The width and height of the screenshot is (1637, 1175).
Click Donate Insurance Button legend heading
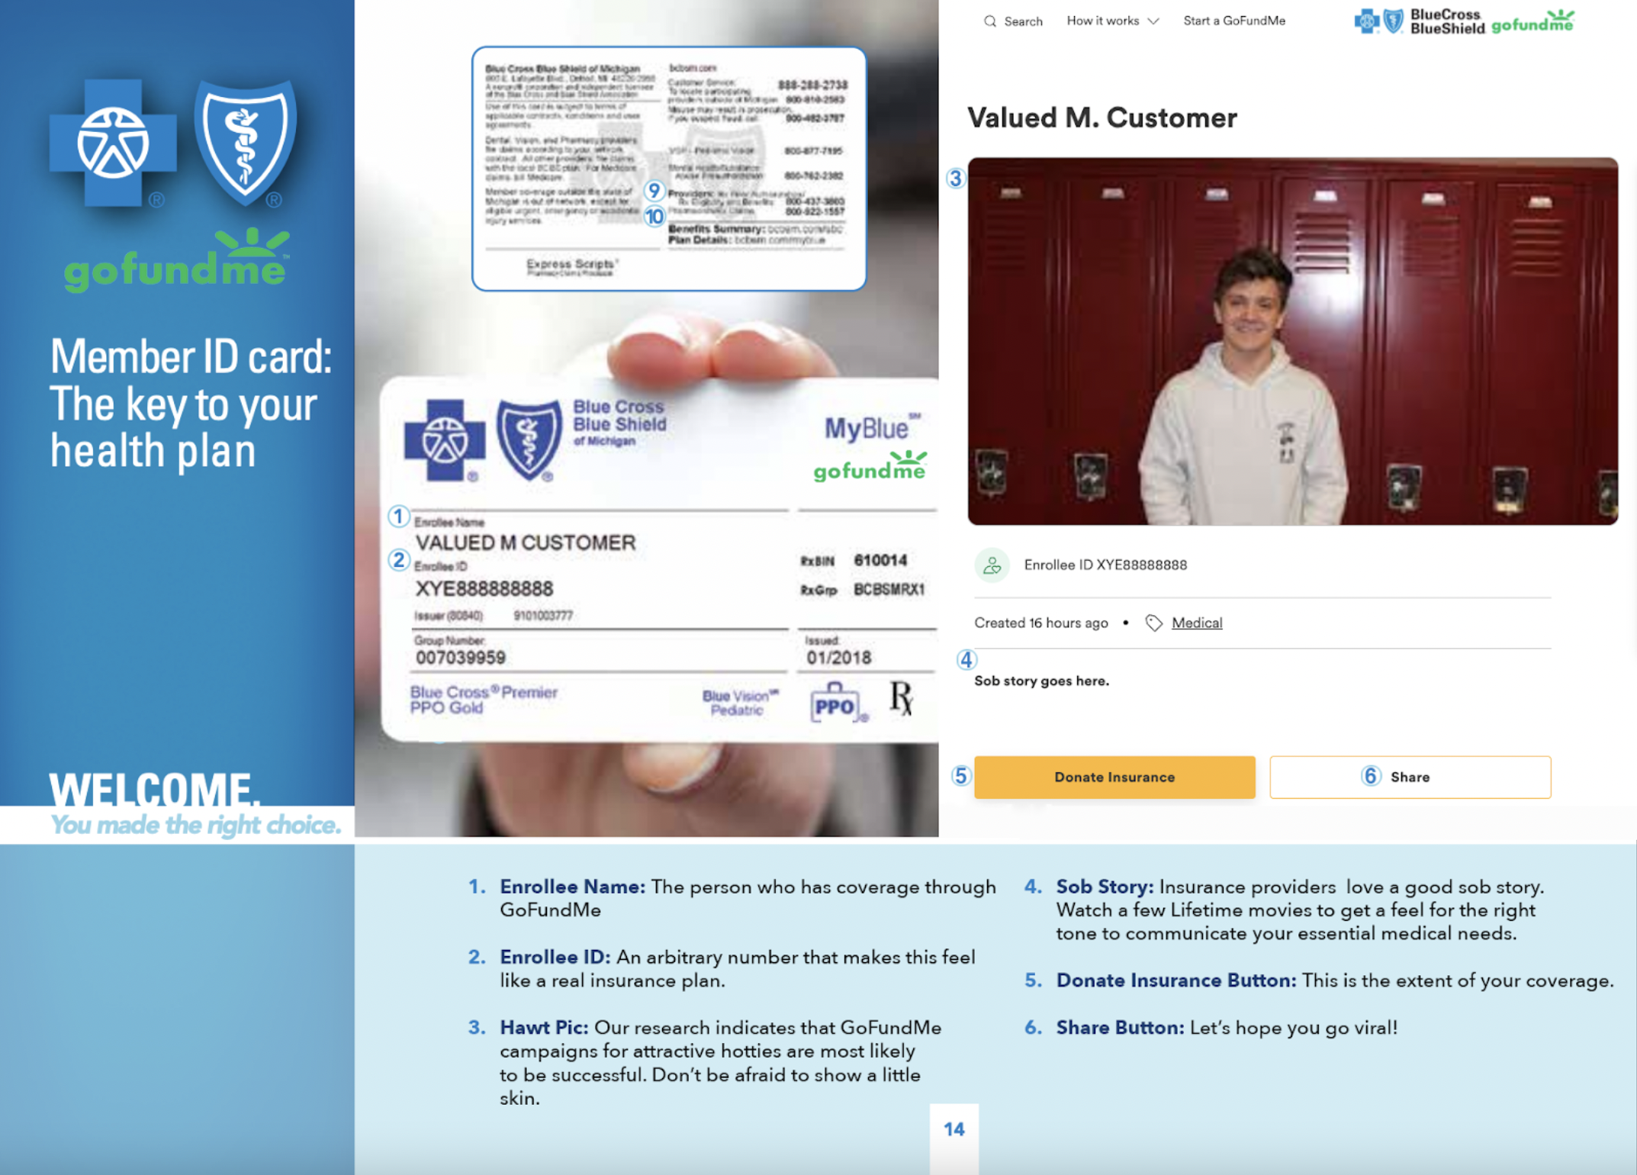tap(1175, 980)
